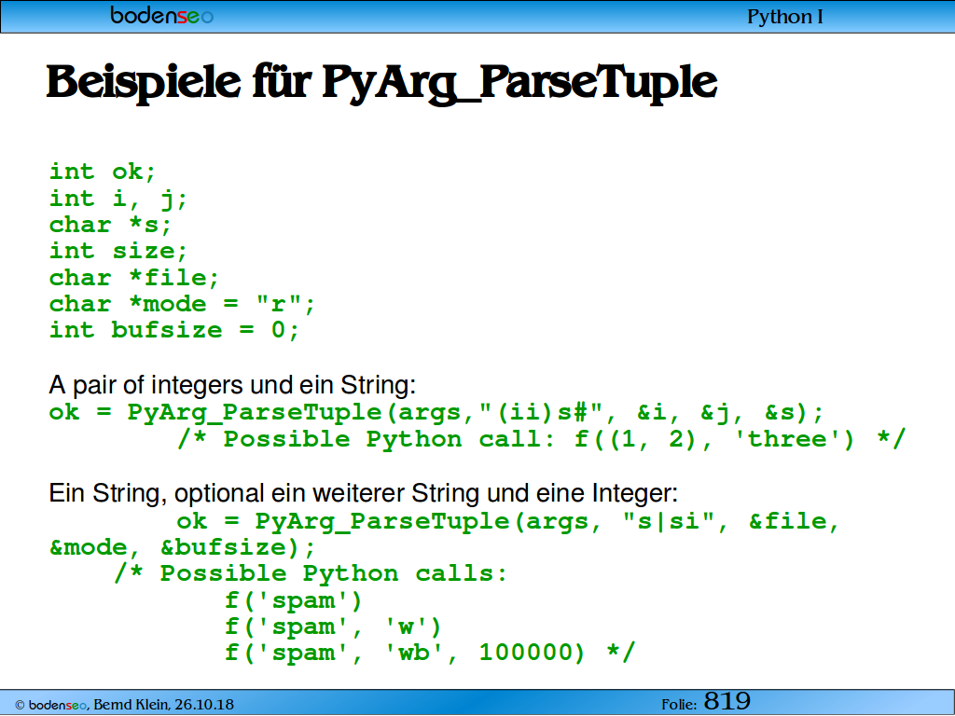Screen dimensions: 955x716
Task: Click the bodenseo logo in header
Action: tap(162, 15)
